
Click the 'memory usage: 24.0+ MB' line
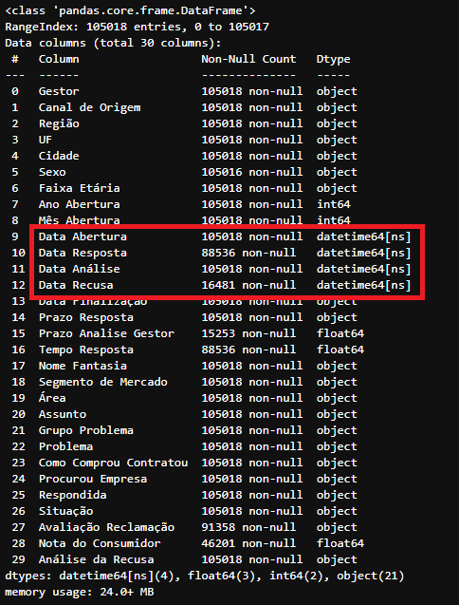tap(80, 593)
